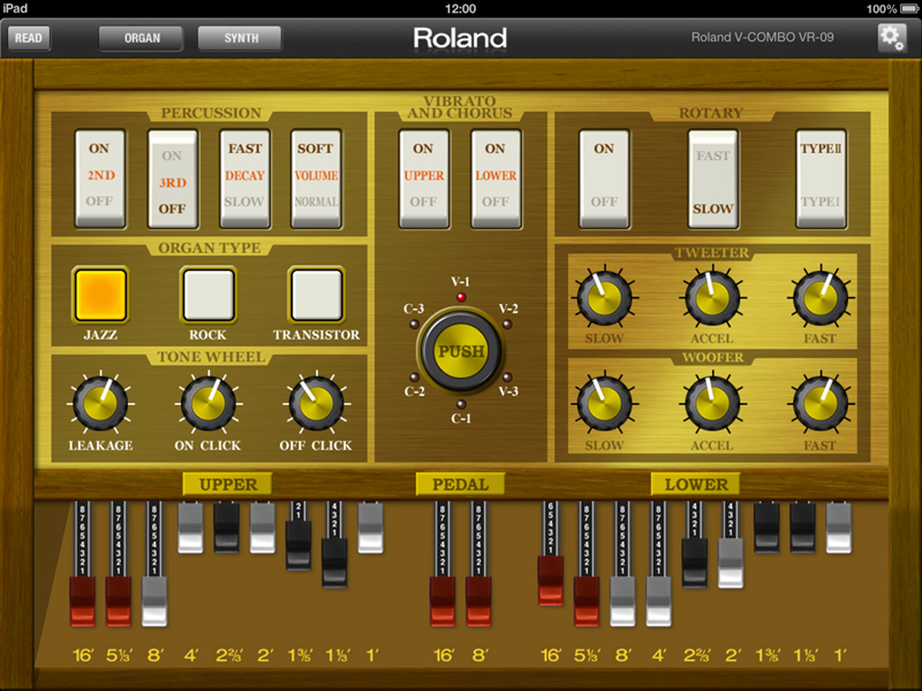Flip the Rotary FAST/SLOW switch
The height and width of the screenshot is (691, 922).
[713, 178]
